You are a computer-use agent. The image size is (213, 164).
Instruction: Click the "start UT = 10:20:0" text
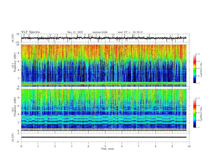tap(130, 32)
